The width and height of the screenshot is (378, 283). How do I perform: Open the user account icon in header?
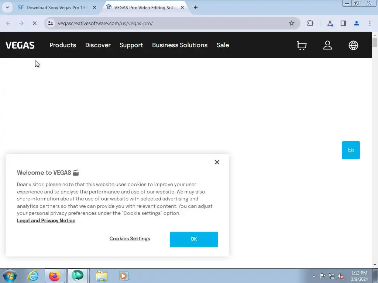[x=327, y=45]
